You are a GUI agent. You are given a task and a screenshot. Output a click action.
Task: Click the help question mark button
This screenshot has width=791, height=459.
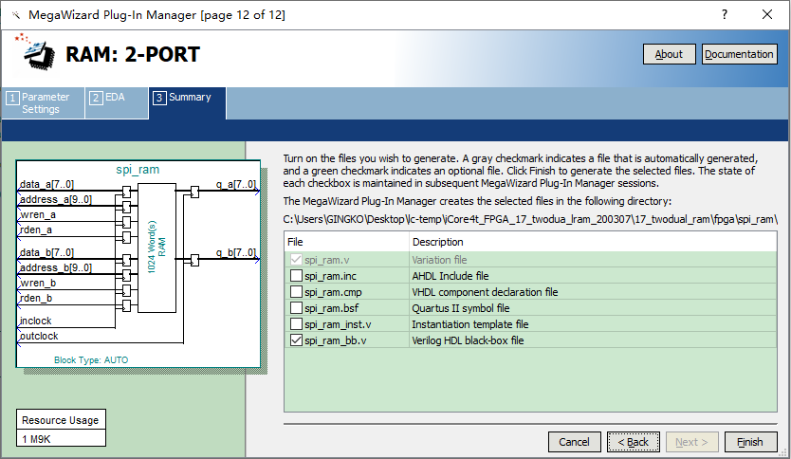click(726, 15)
